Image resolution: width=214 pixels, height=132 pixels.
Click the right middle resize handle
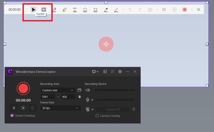pos(207,44)
